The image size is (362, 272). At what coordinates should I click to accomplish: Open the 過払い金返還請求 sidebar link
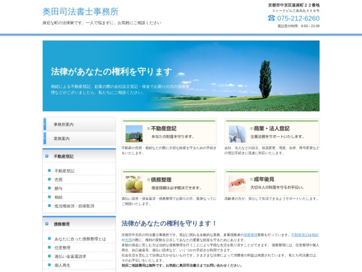[71, 256]
